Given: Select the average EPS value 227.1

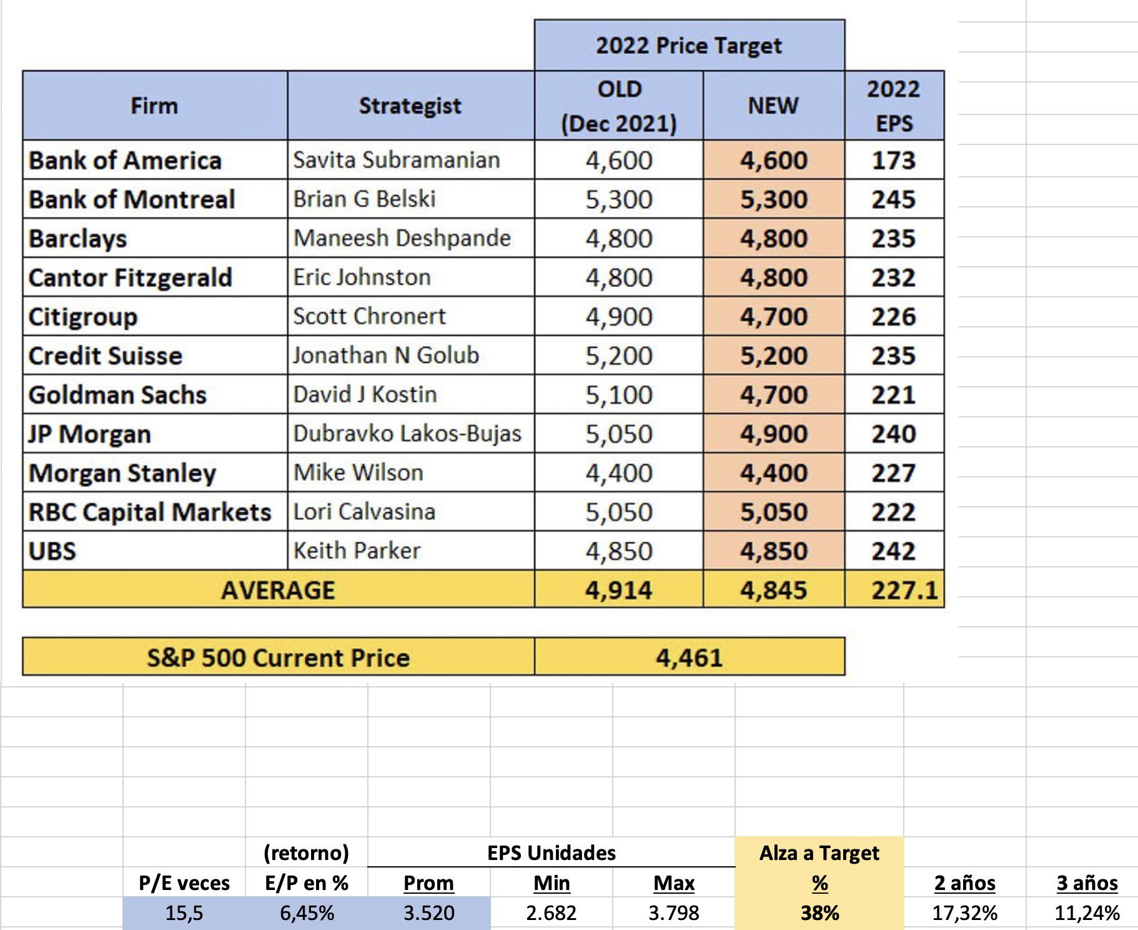Looking at the screenshot, I should pyautogui.click(x=894, y=589).
